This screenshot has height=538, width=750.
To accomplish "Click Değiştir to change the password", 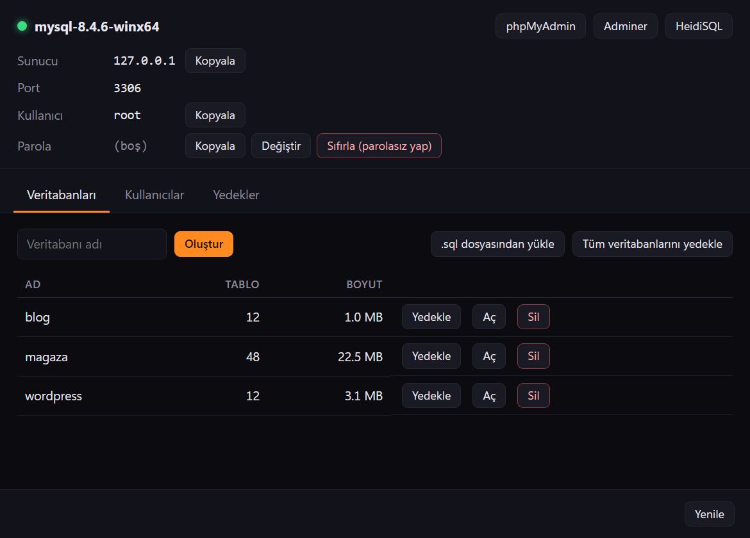I will [x=281, y=146].
